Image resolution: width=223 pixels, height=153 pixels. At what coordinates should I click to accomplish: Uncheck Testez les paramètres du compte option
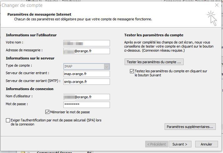132,71
